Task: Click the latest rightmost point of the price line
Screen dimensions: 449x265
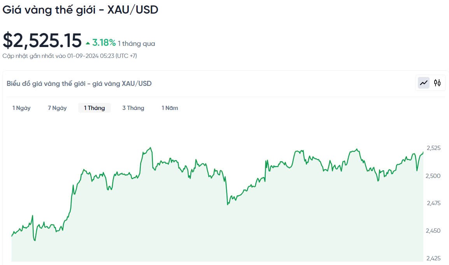Action: 423,152
